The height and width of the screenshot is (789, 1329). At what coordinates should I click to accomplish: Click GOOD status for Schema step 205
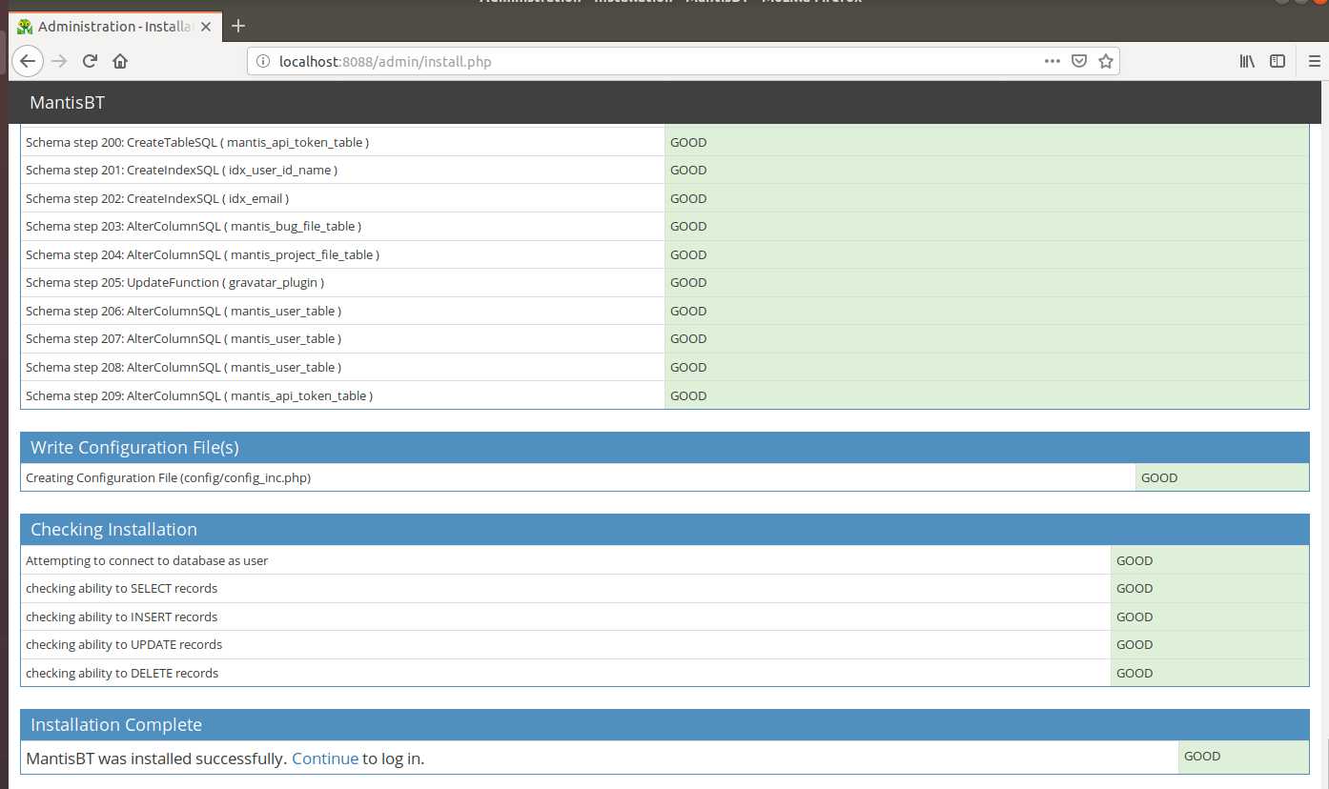point(688,282)
